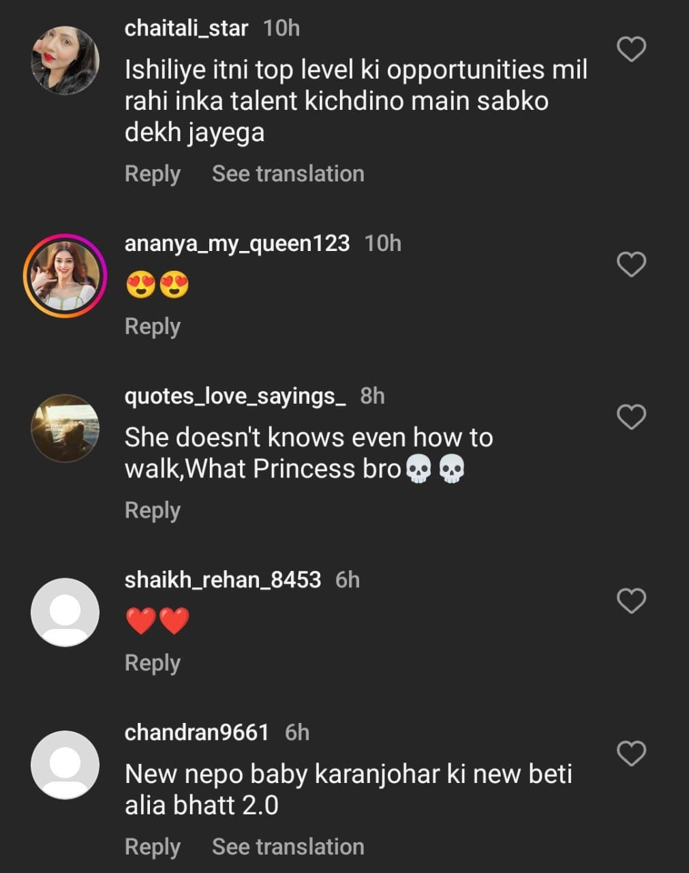Reply to chaitali_star's comment
Viewport: 689px width, 873px height.
point(152,174)
